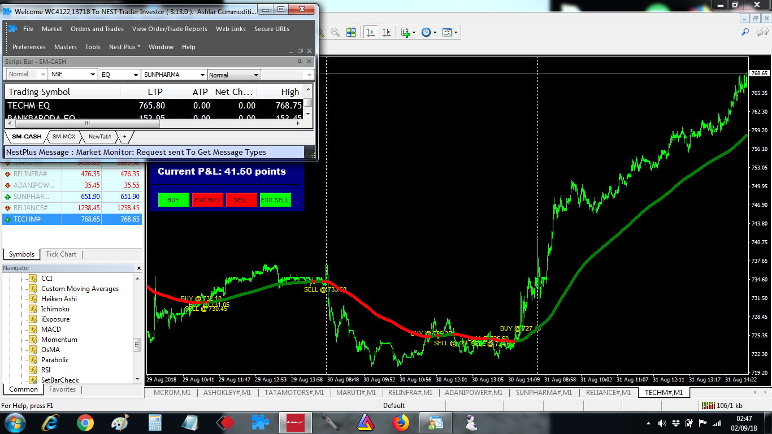Select CCI indicator in Navigator
772x434 pixels.
pos(46,279)
